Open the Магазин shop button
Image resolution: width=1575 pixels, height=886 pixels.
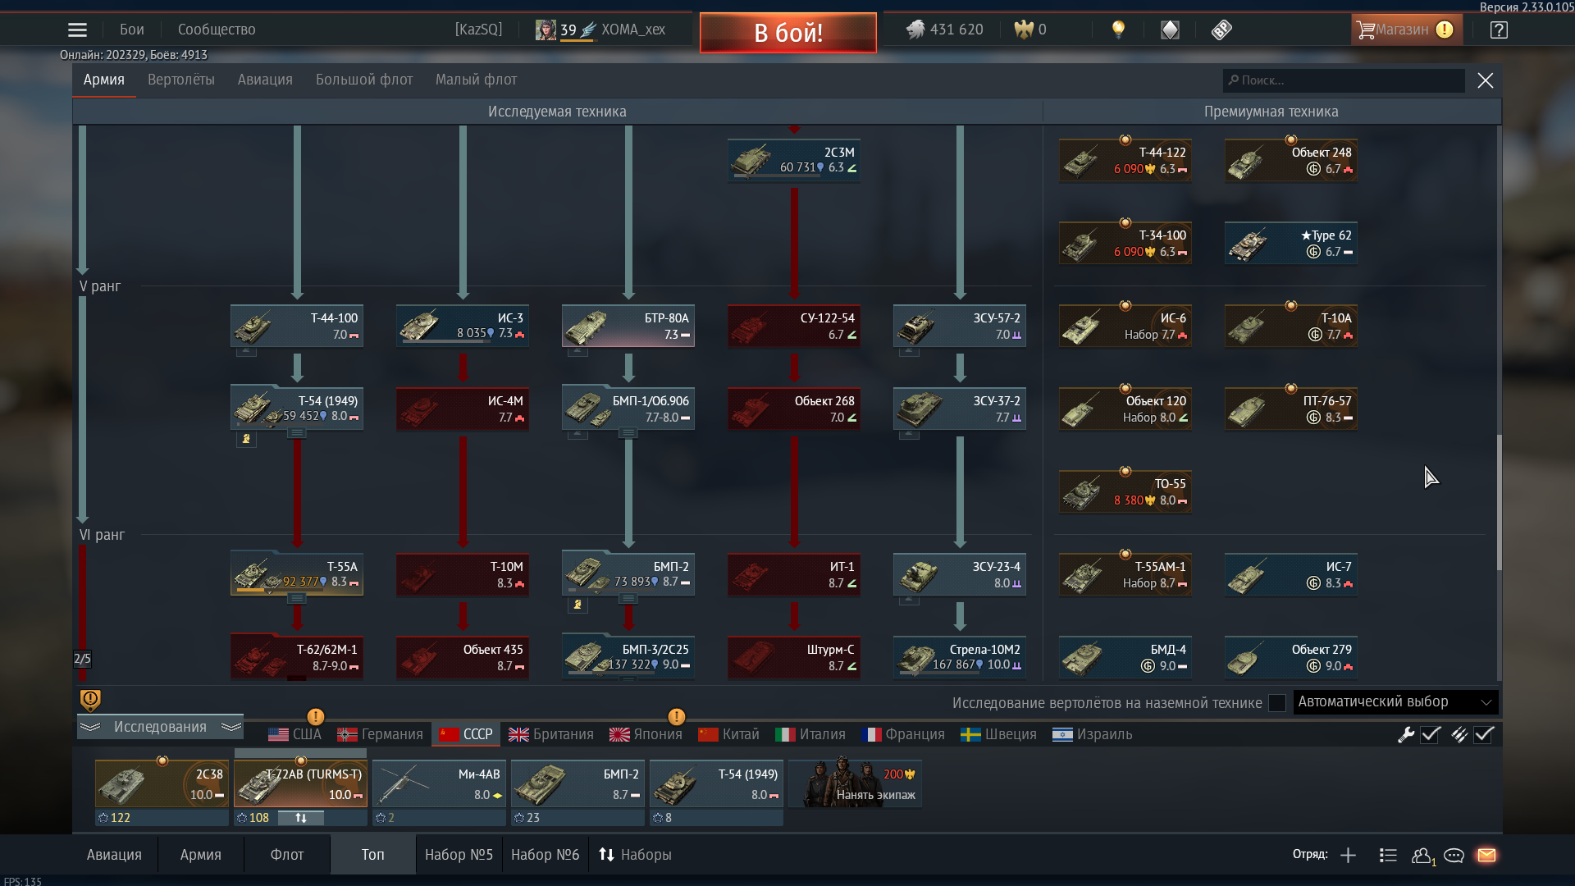click(x=1406, y=30)
